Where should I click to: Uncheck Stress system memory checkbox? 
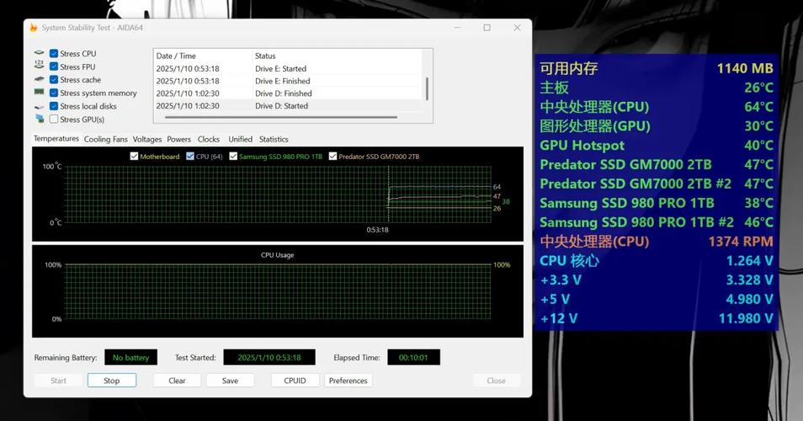(54, 93)
